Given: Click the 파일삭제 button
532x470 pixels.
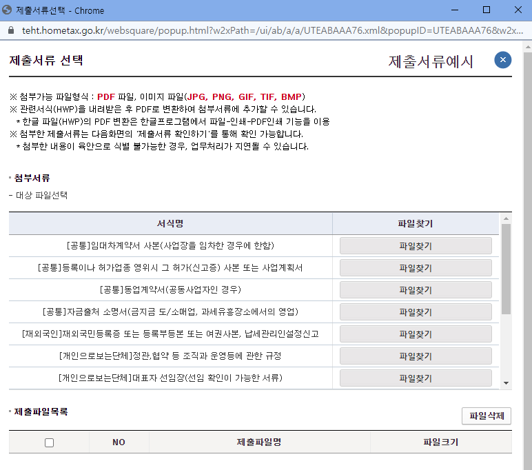Looking at the screenshot, I should [487, 416].
